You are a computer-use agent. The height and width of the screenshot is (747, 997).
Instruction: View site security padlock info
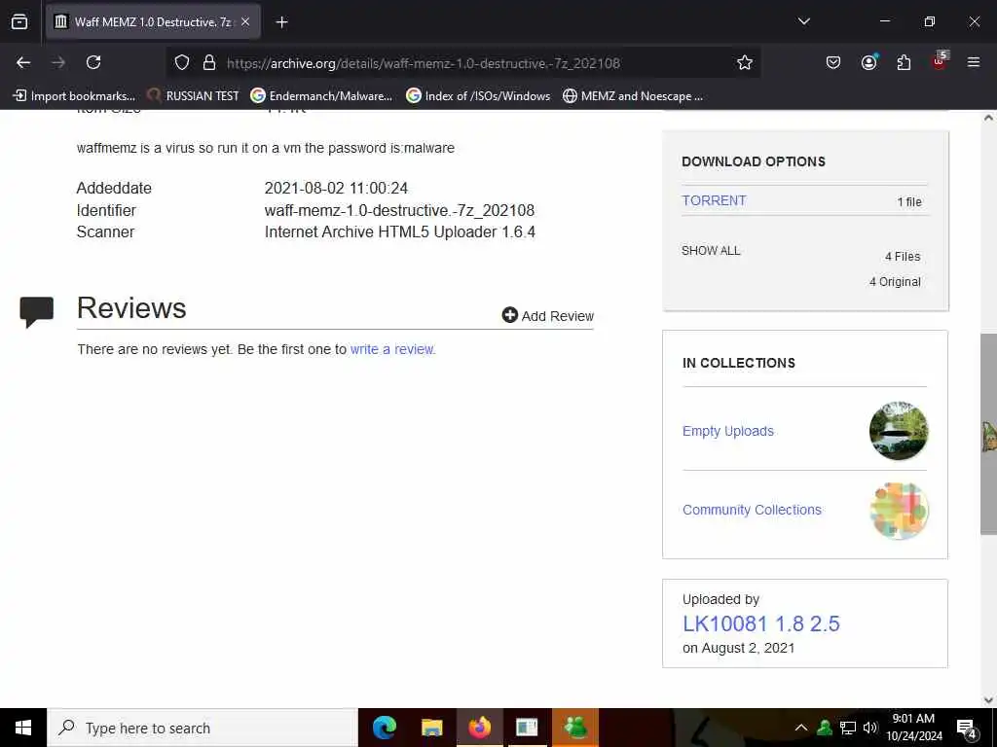click(x=209, y=62)
